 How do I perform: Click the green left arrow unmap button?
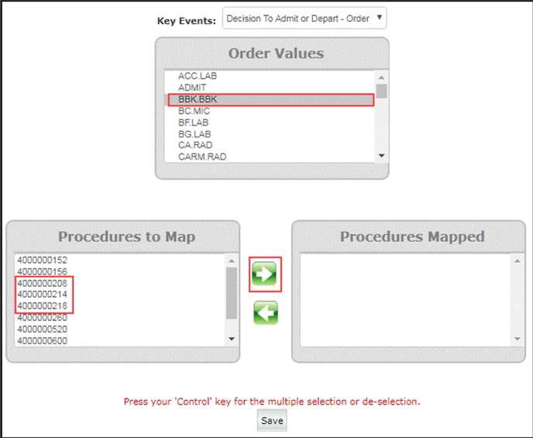click(266, 312)
